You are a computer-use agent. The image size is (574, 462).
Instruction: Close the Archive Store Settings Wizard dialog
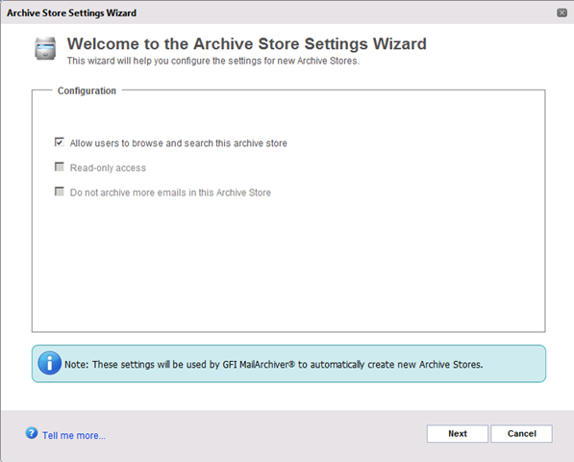(x=562, y=13)
